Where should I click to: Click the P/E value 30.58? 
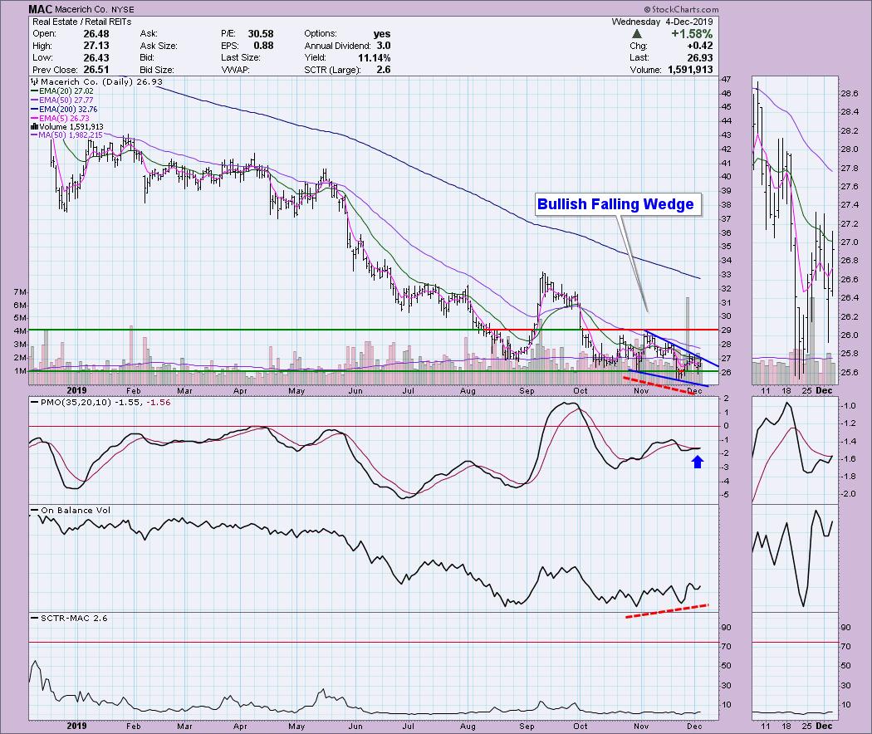coord(260,34)
